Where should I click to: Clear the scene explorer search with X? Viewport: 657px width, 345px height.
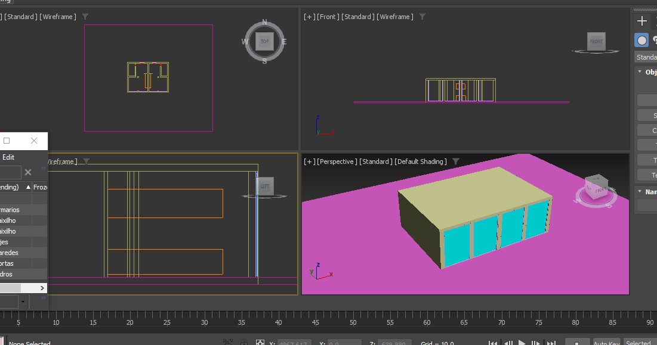28,172
